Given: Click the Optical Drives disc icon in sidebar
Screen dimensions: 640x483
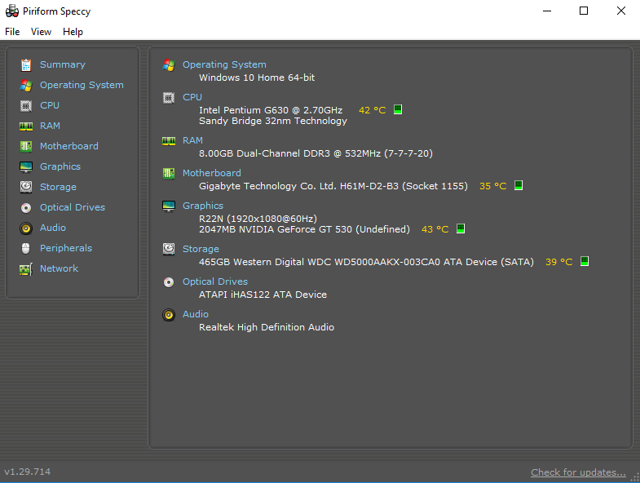Looking at the screenshot, I should [x=26, y=208].
